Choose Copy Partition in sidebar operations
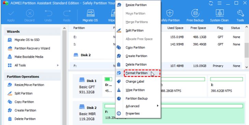 click(20, 102)
